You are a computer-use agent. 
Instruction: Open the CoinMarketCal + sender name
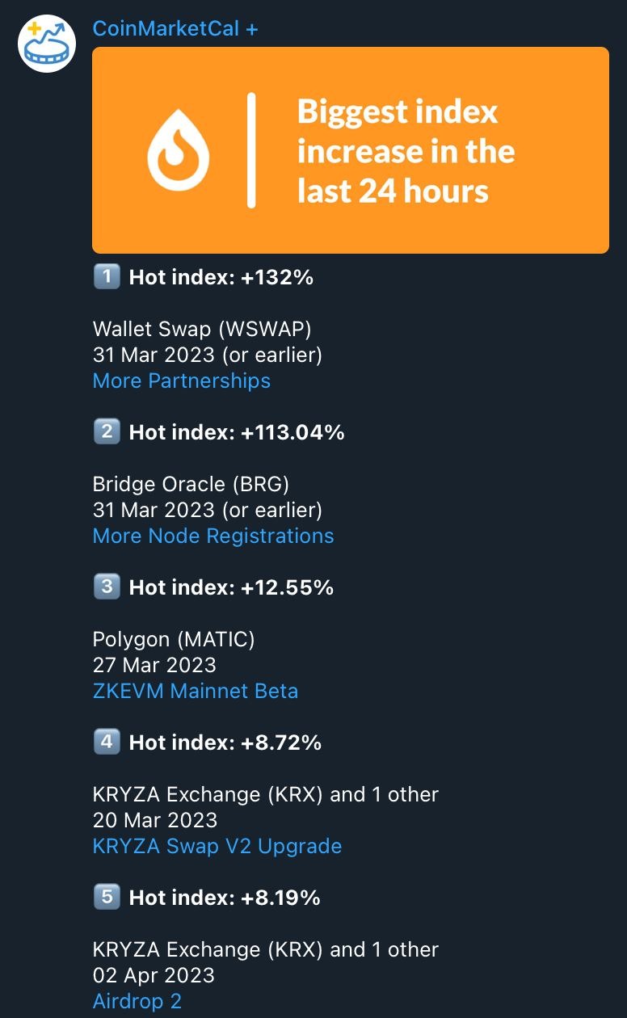coord(175,28)
